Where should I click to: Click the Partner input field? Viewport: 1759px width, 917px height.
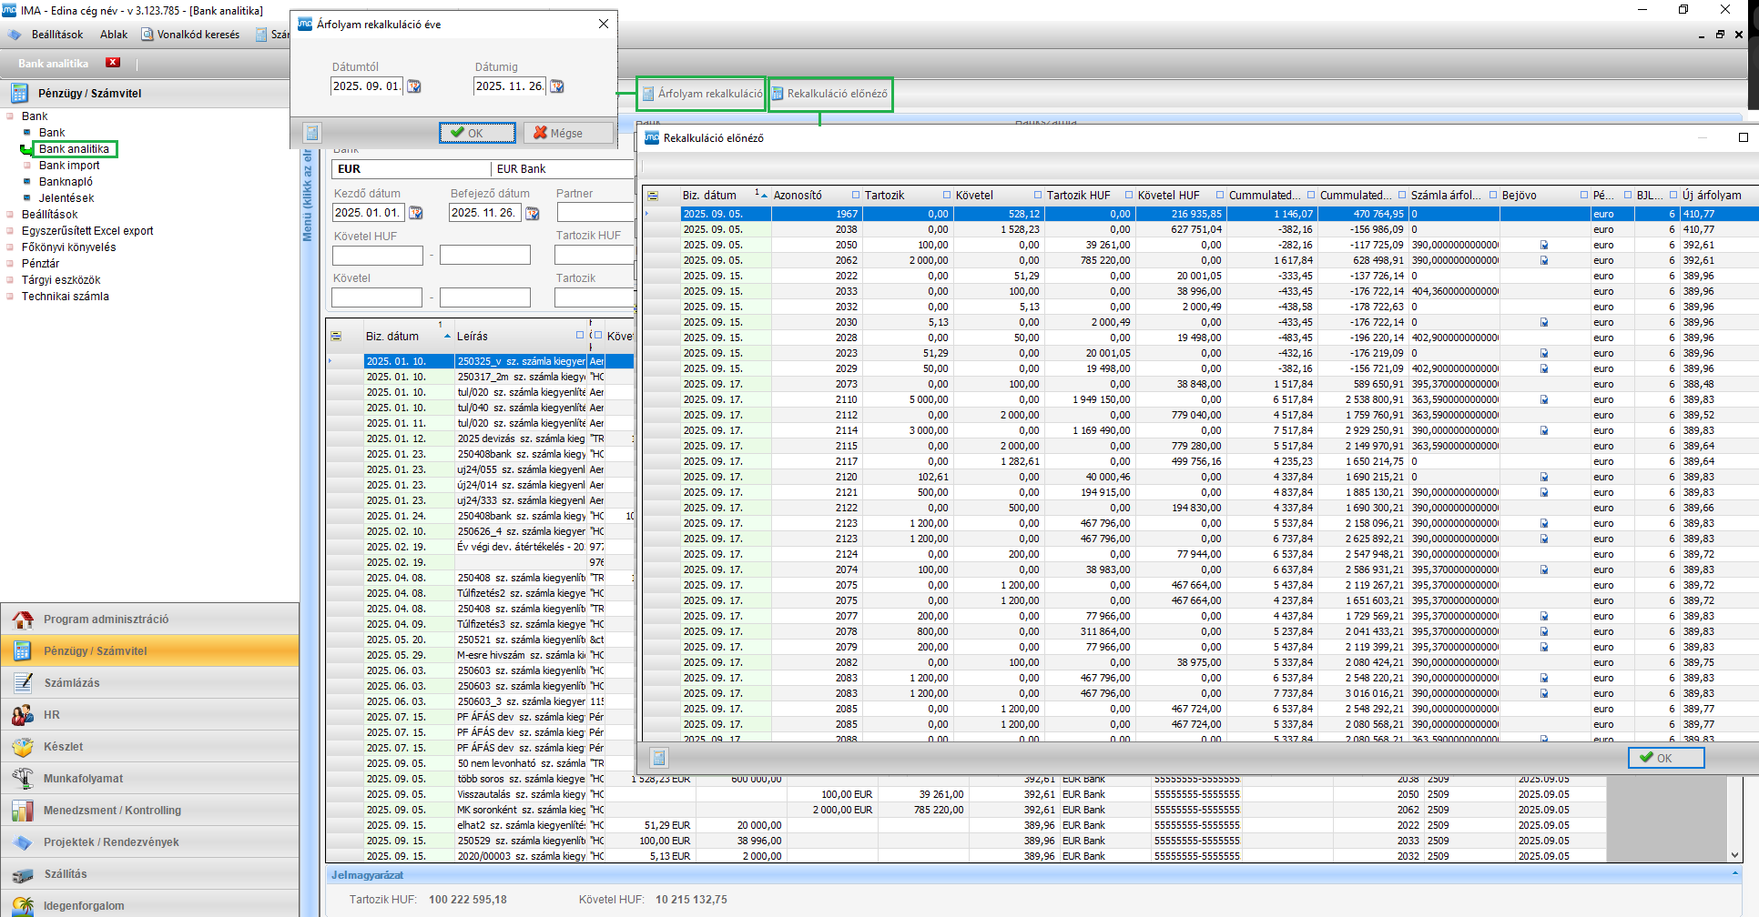click(595, 213)
